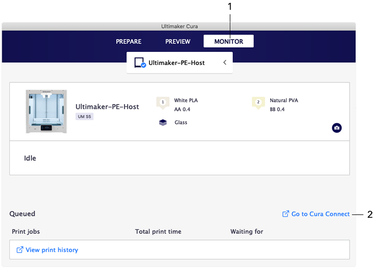This screenshot has width=374, height=268.
Task: Open the Go to Cura Connect link
Action: [320, 214]
